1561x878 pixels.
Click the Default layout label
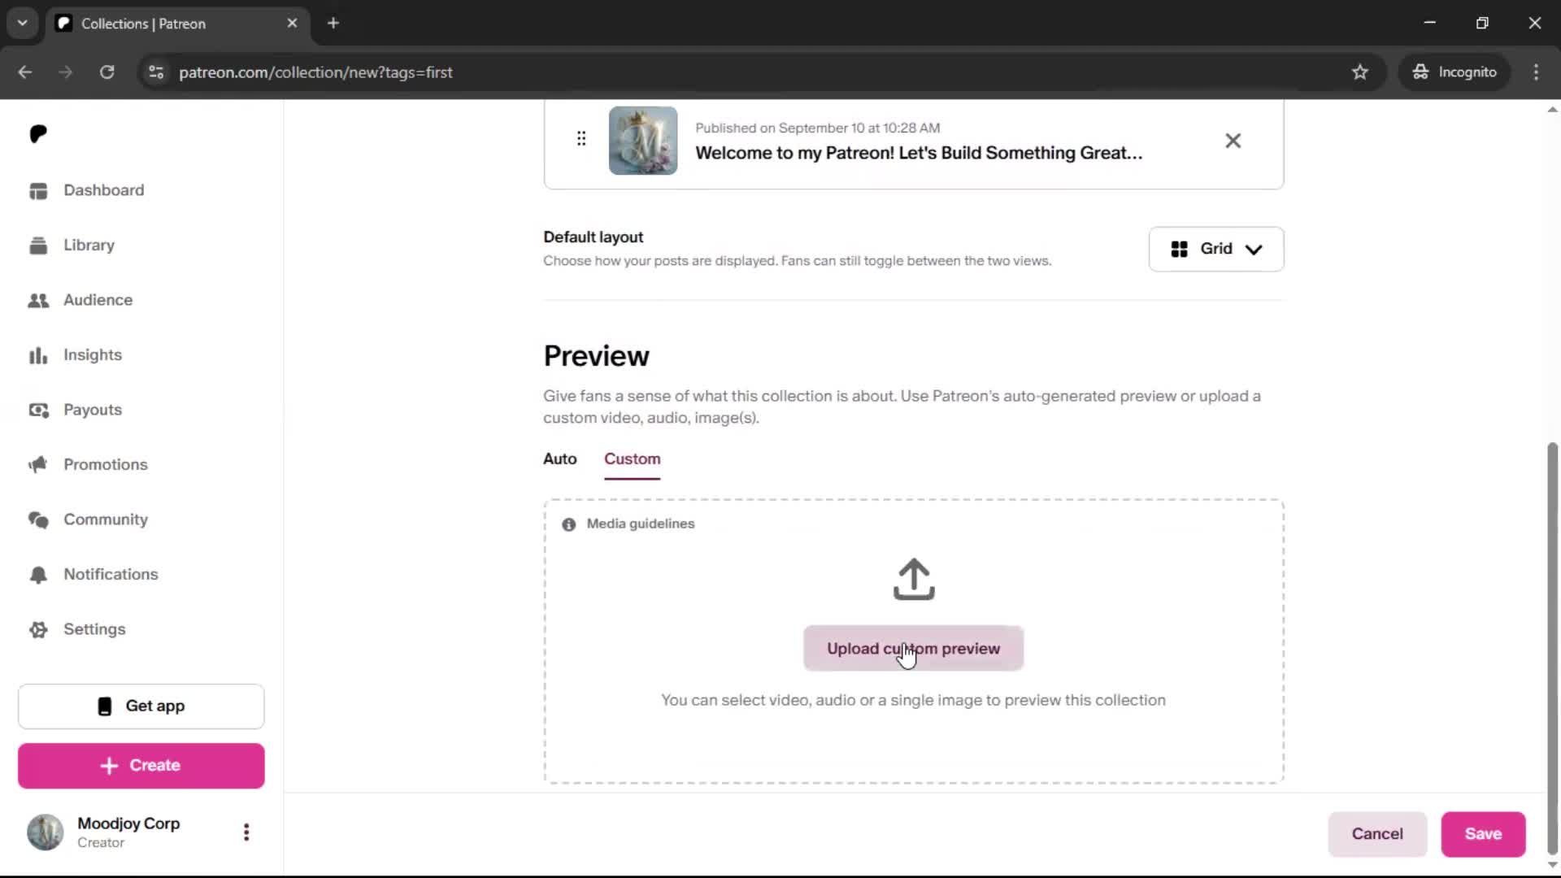click(x=593, y=237)
